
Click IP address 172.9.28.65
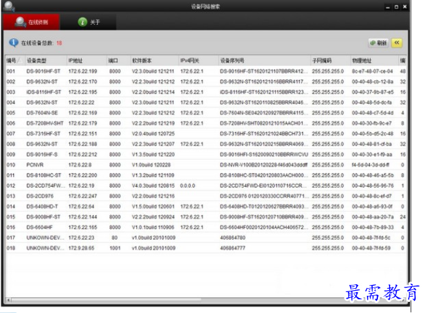click(81, 248)
